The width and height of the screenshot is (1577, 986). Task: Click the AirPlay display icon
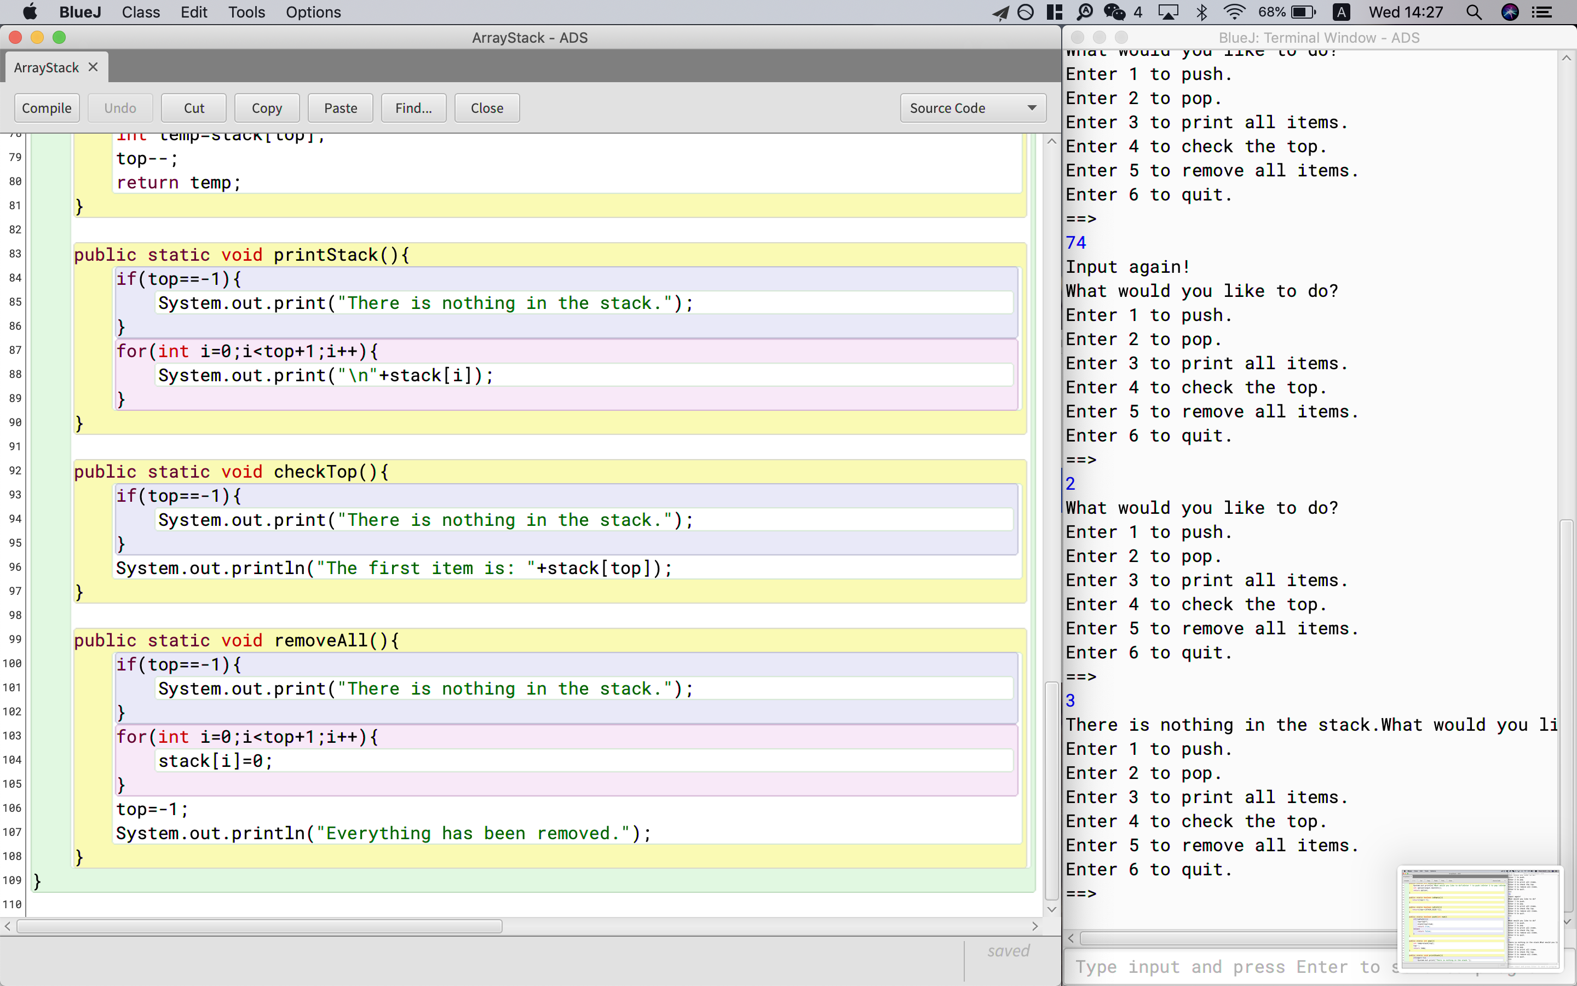[1168, 13]
